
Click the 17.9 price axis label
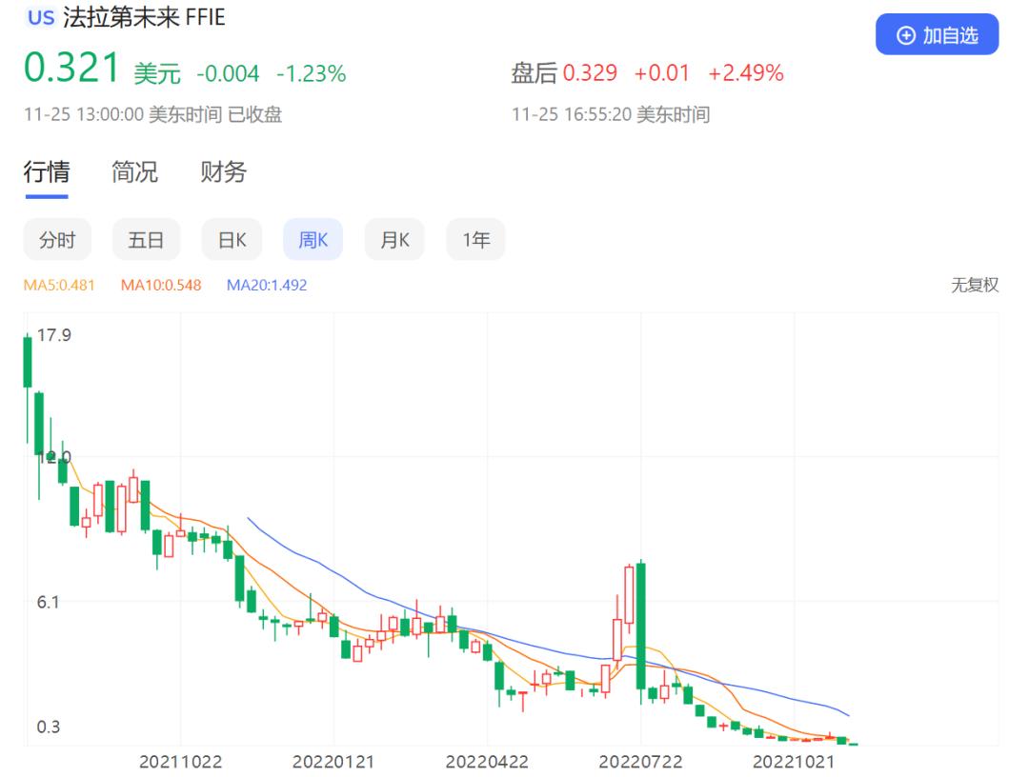point(53,335)
